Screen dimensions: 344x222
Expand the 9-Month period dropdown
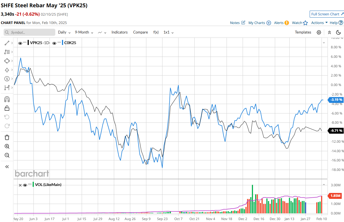pyautogui.click(x=84, y=32)
